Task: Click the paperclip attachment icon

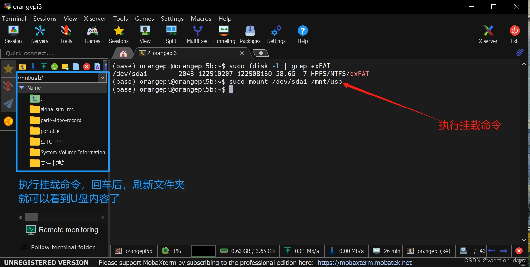Action: pyautogui.click(x=520, y=52)
